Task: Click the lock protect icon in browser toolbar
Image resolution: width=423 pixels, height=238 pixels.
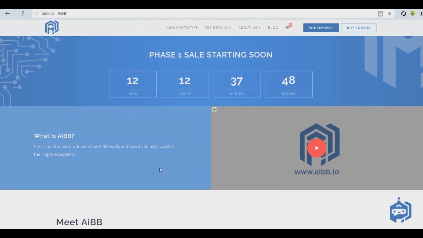Action: pyautogui.click(x=380, y=14)
